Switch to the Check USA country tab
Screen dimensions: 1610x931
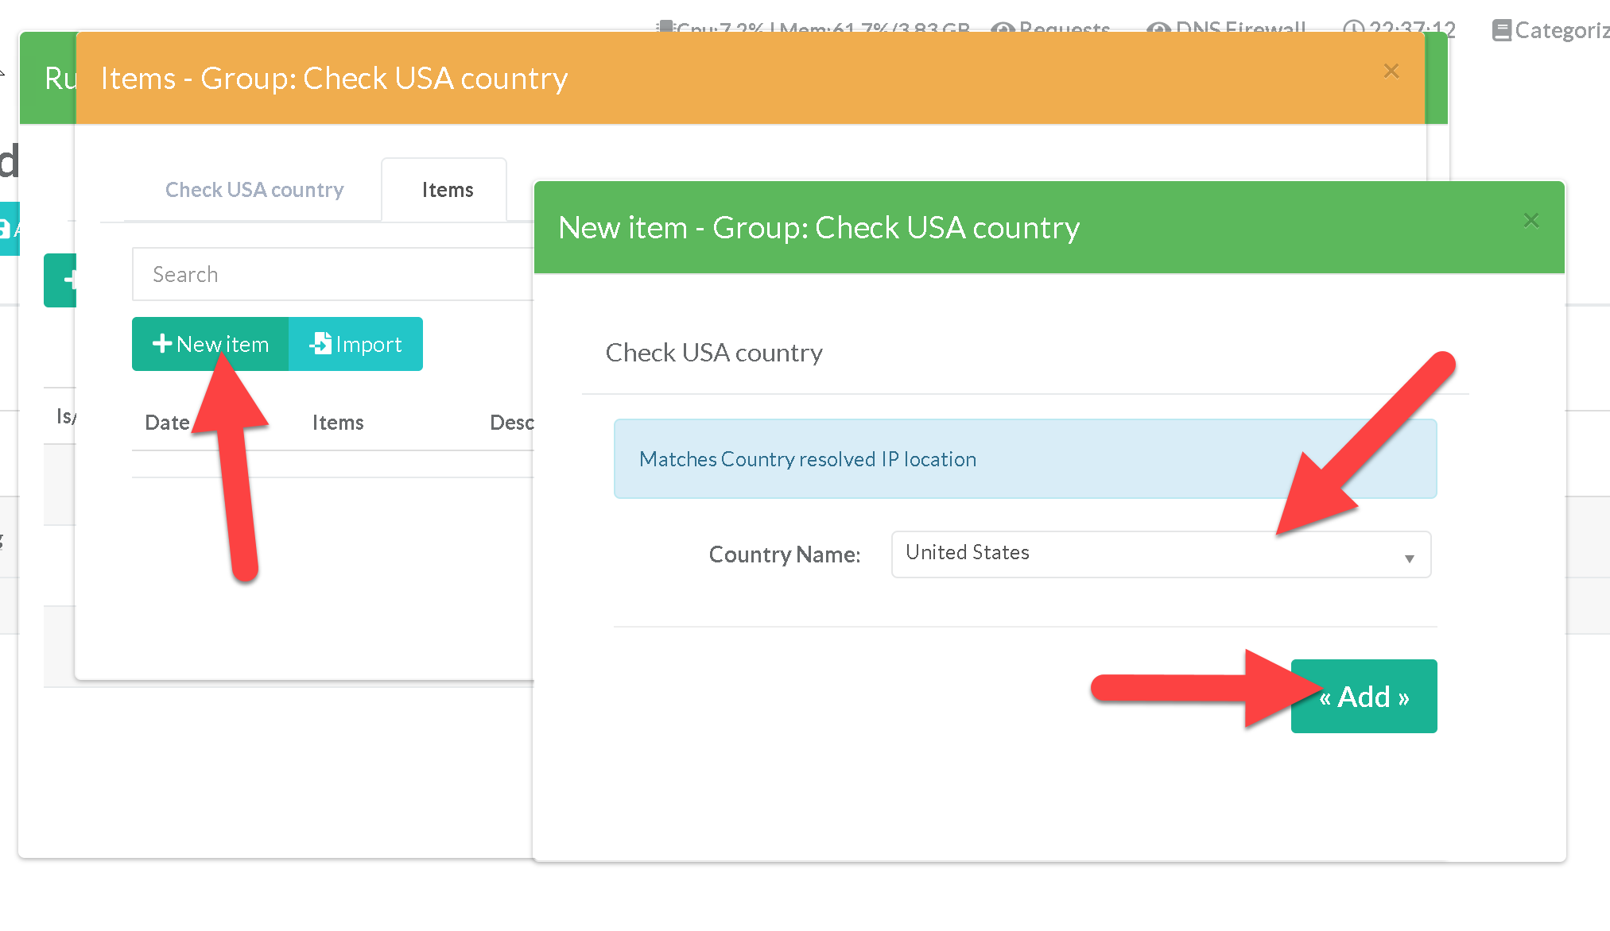254,190
